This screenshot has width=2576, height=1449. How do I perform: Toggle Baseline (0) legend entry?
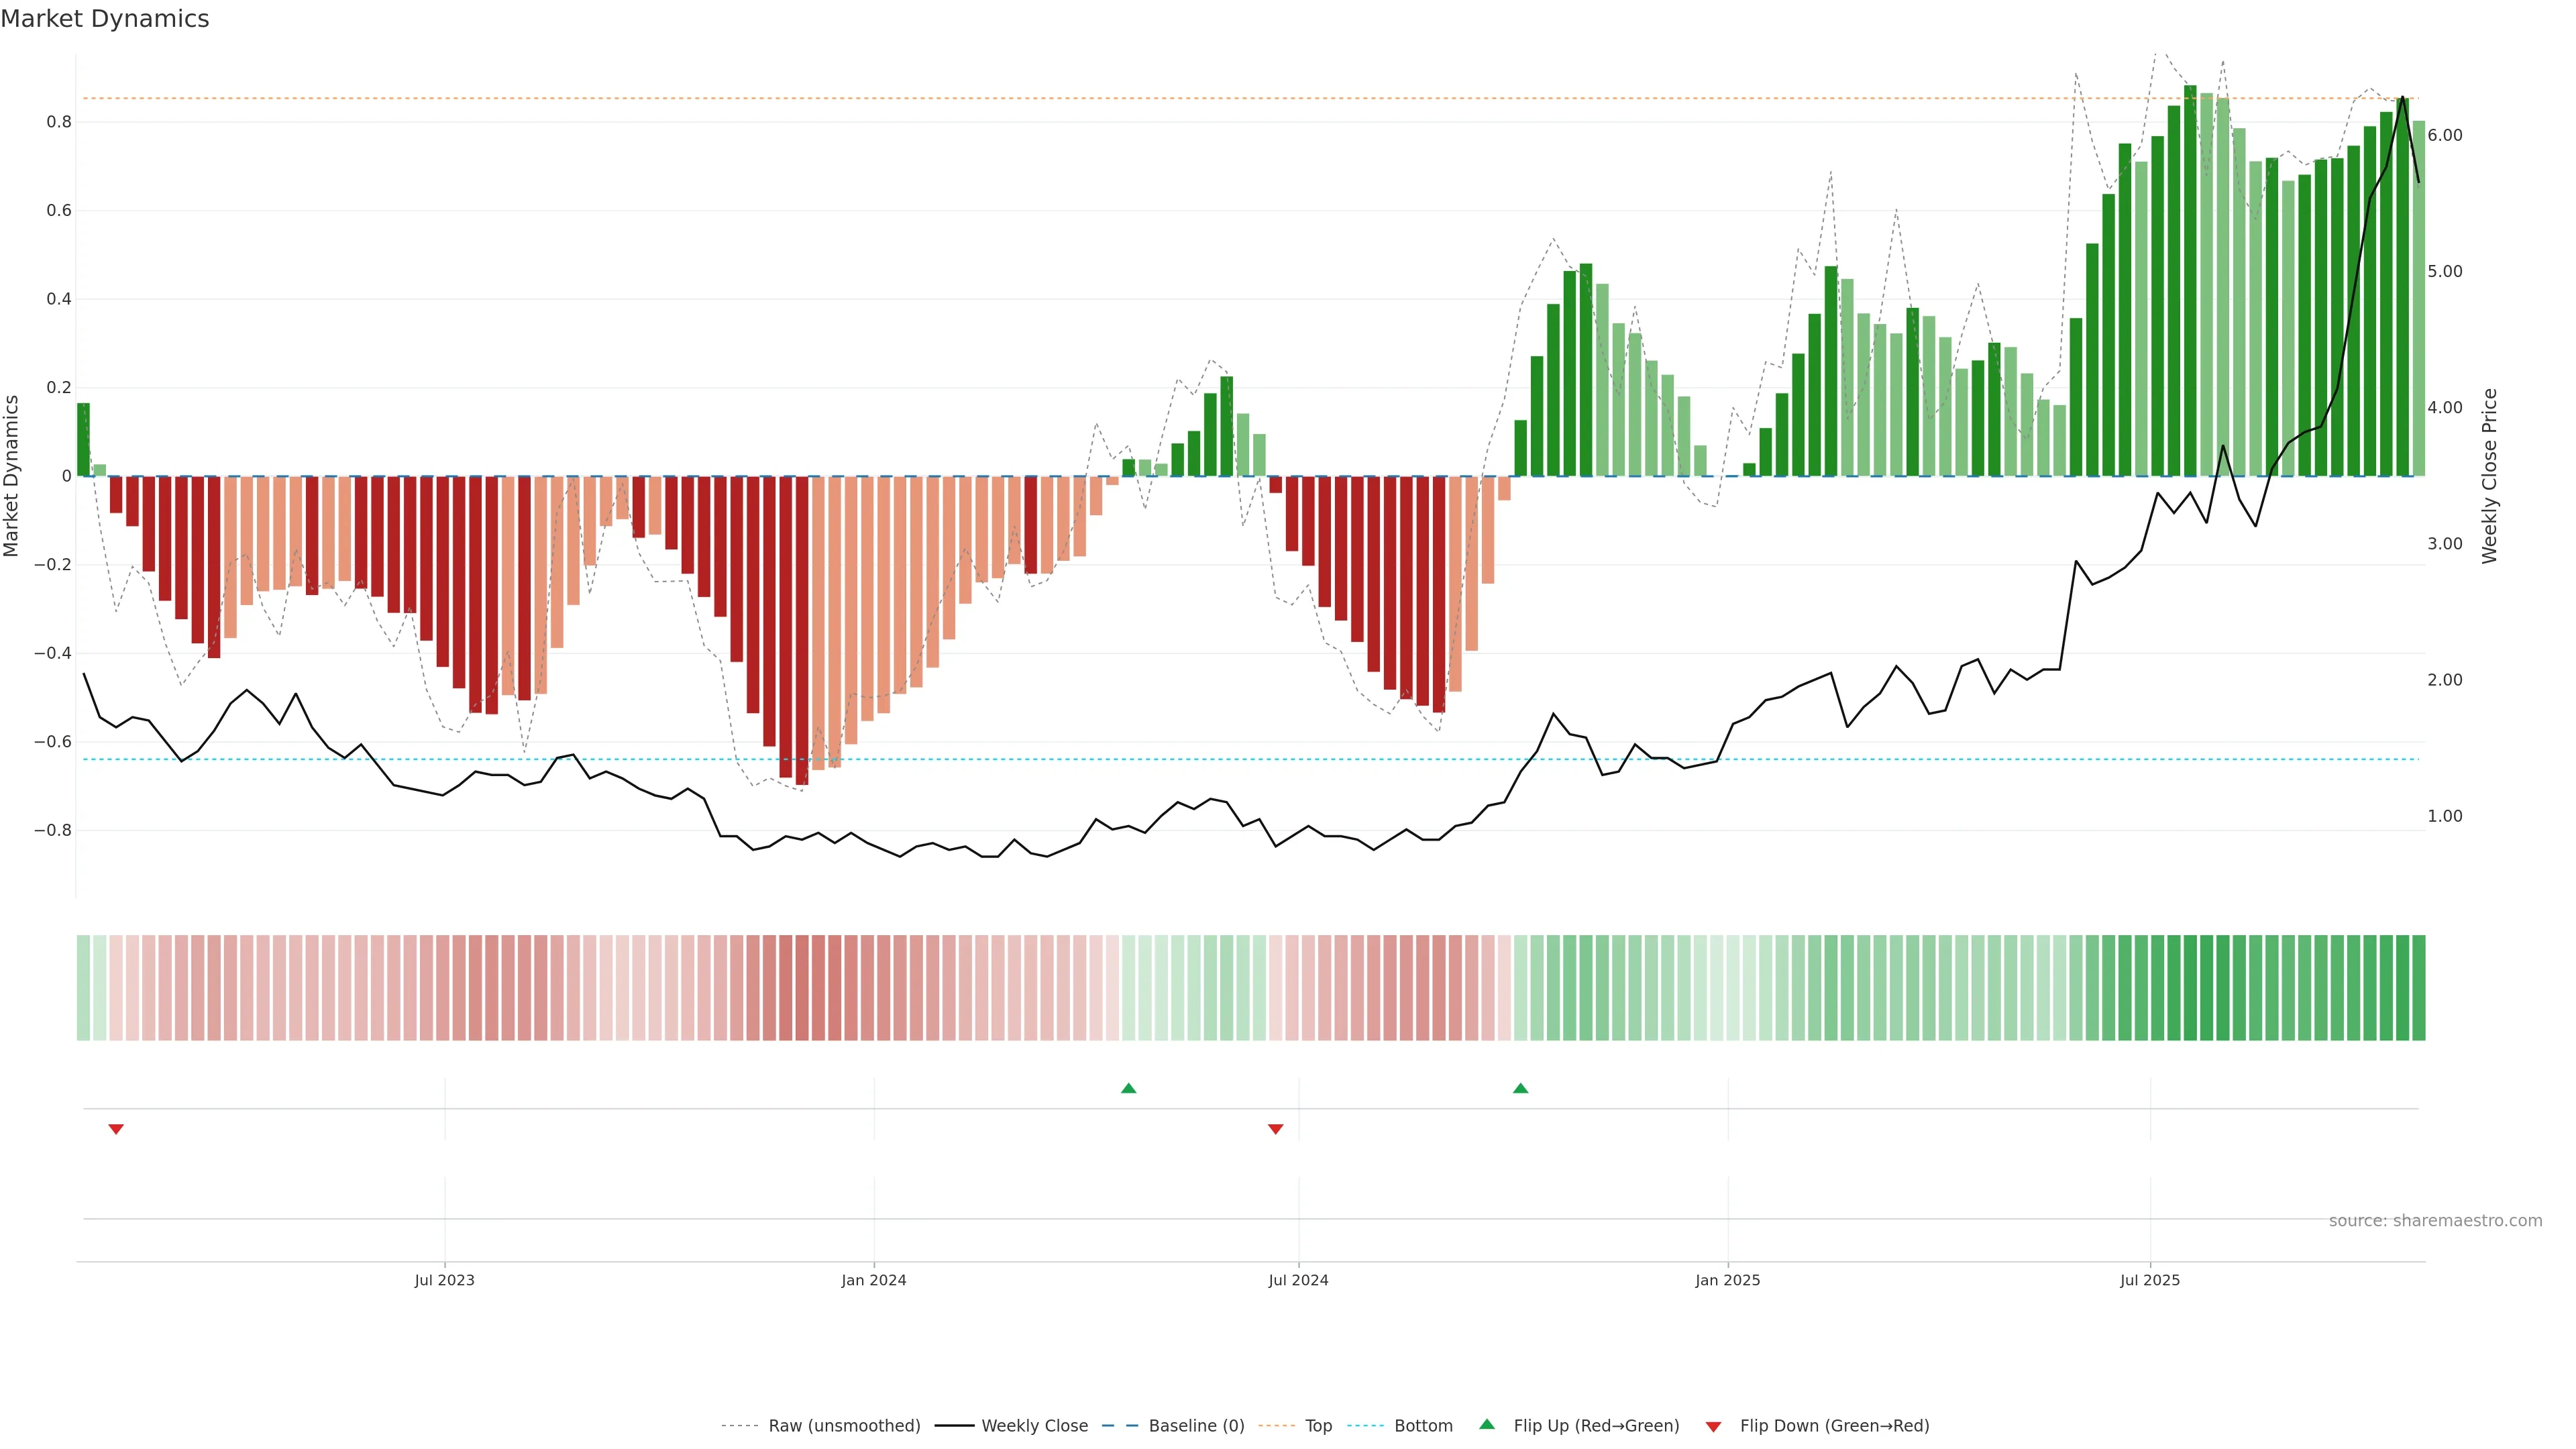pos(1196,1425)
